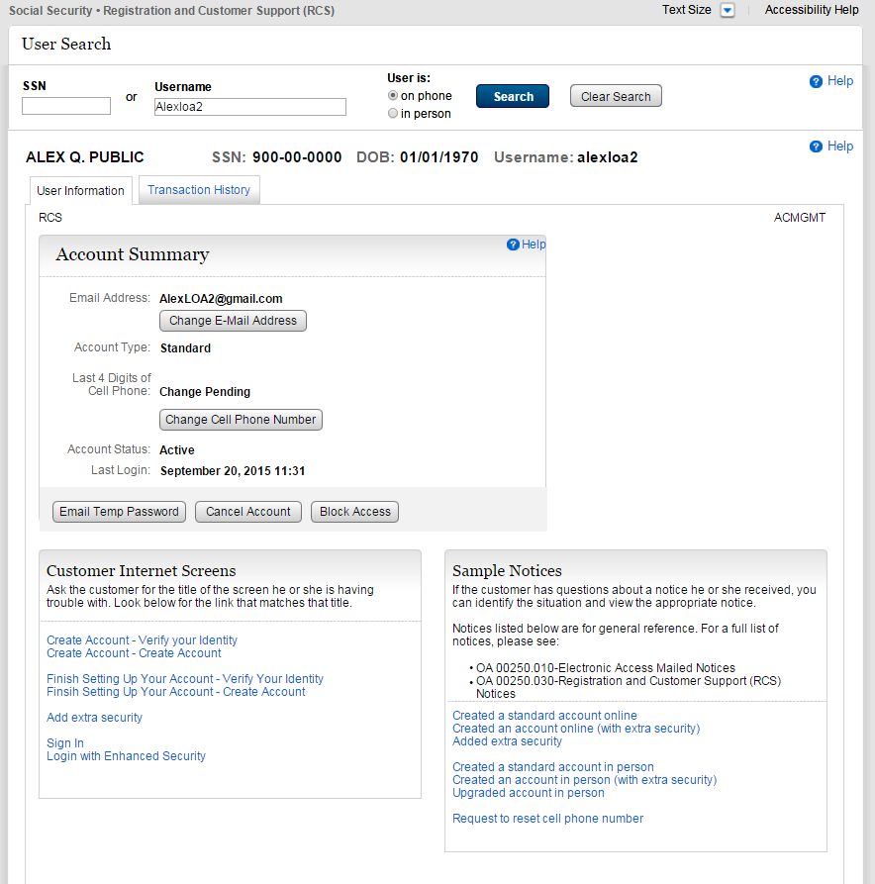Open Login with Enhanced Security link
This screenshot has height=884, width=875.
[126, 756]
